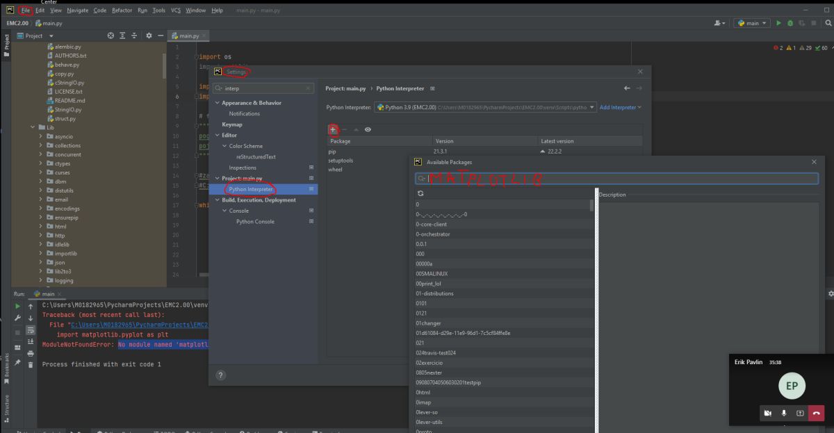
Task: Open the traceback file path link
Action: coord(139,325)
